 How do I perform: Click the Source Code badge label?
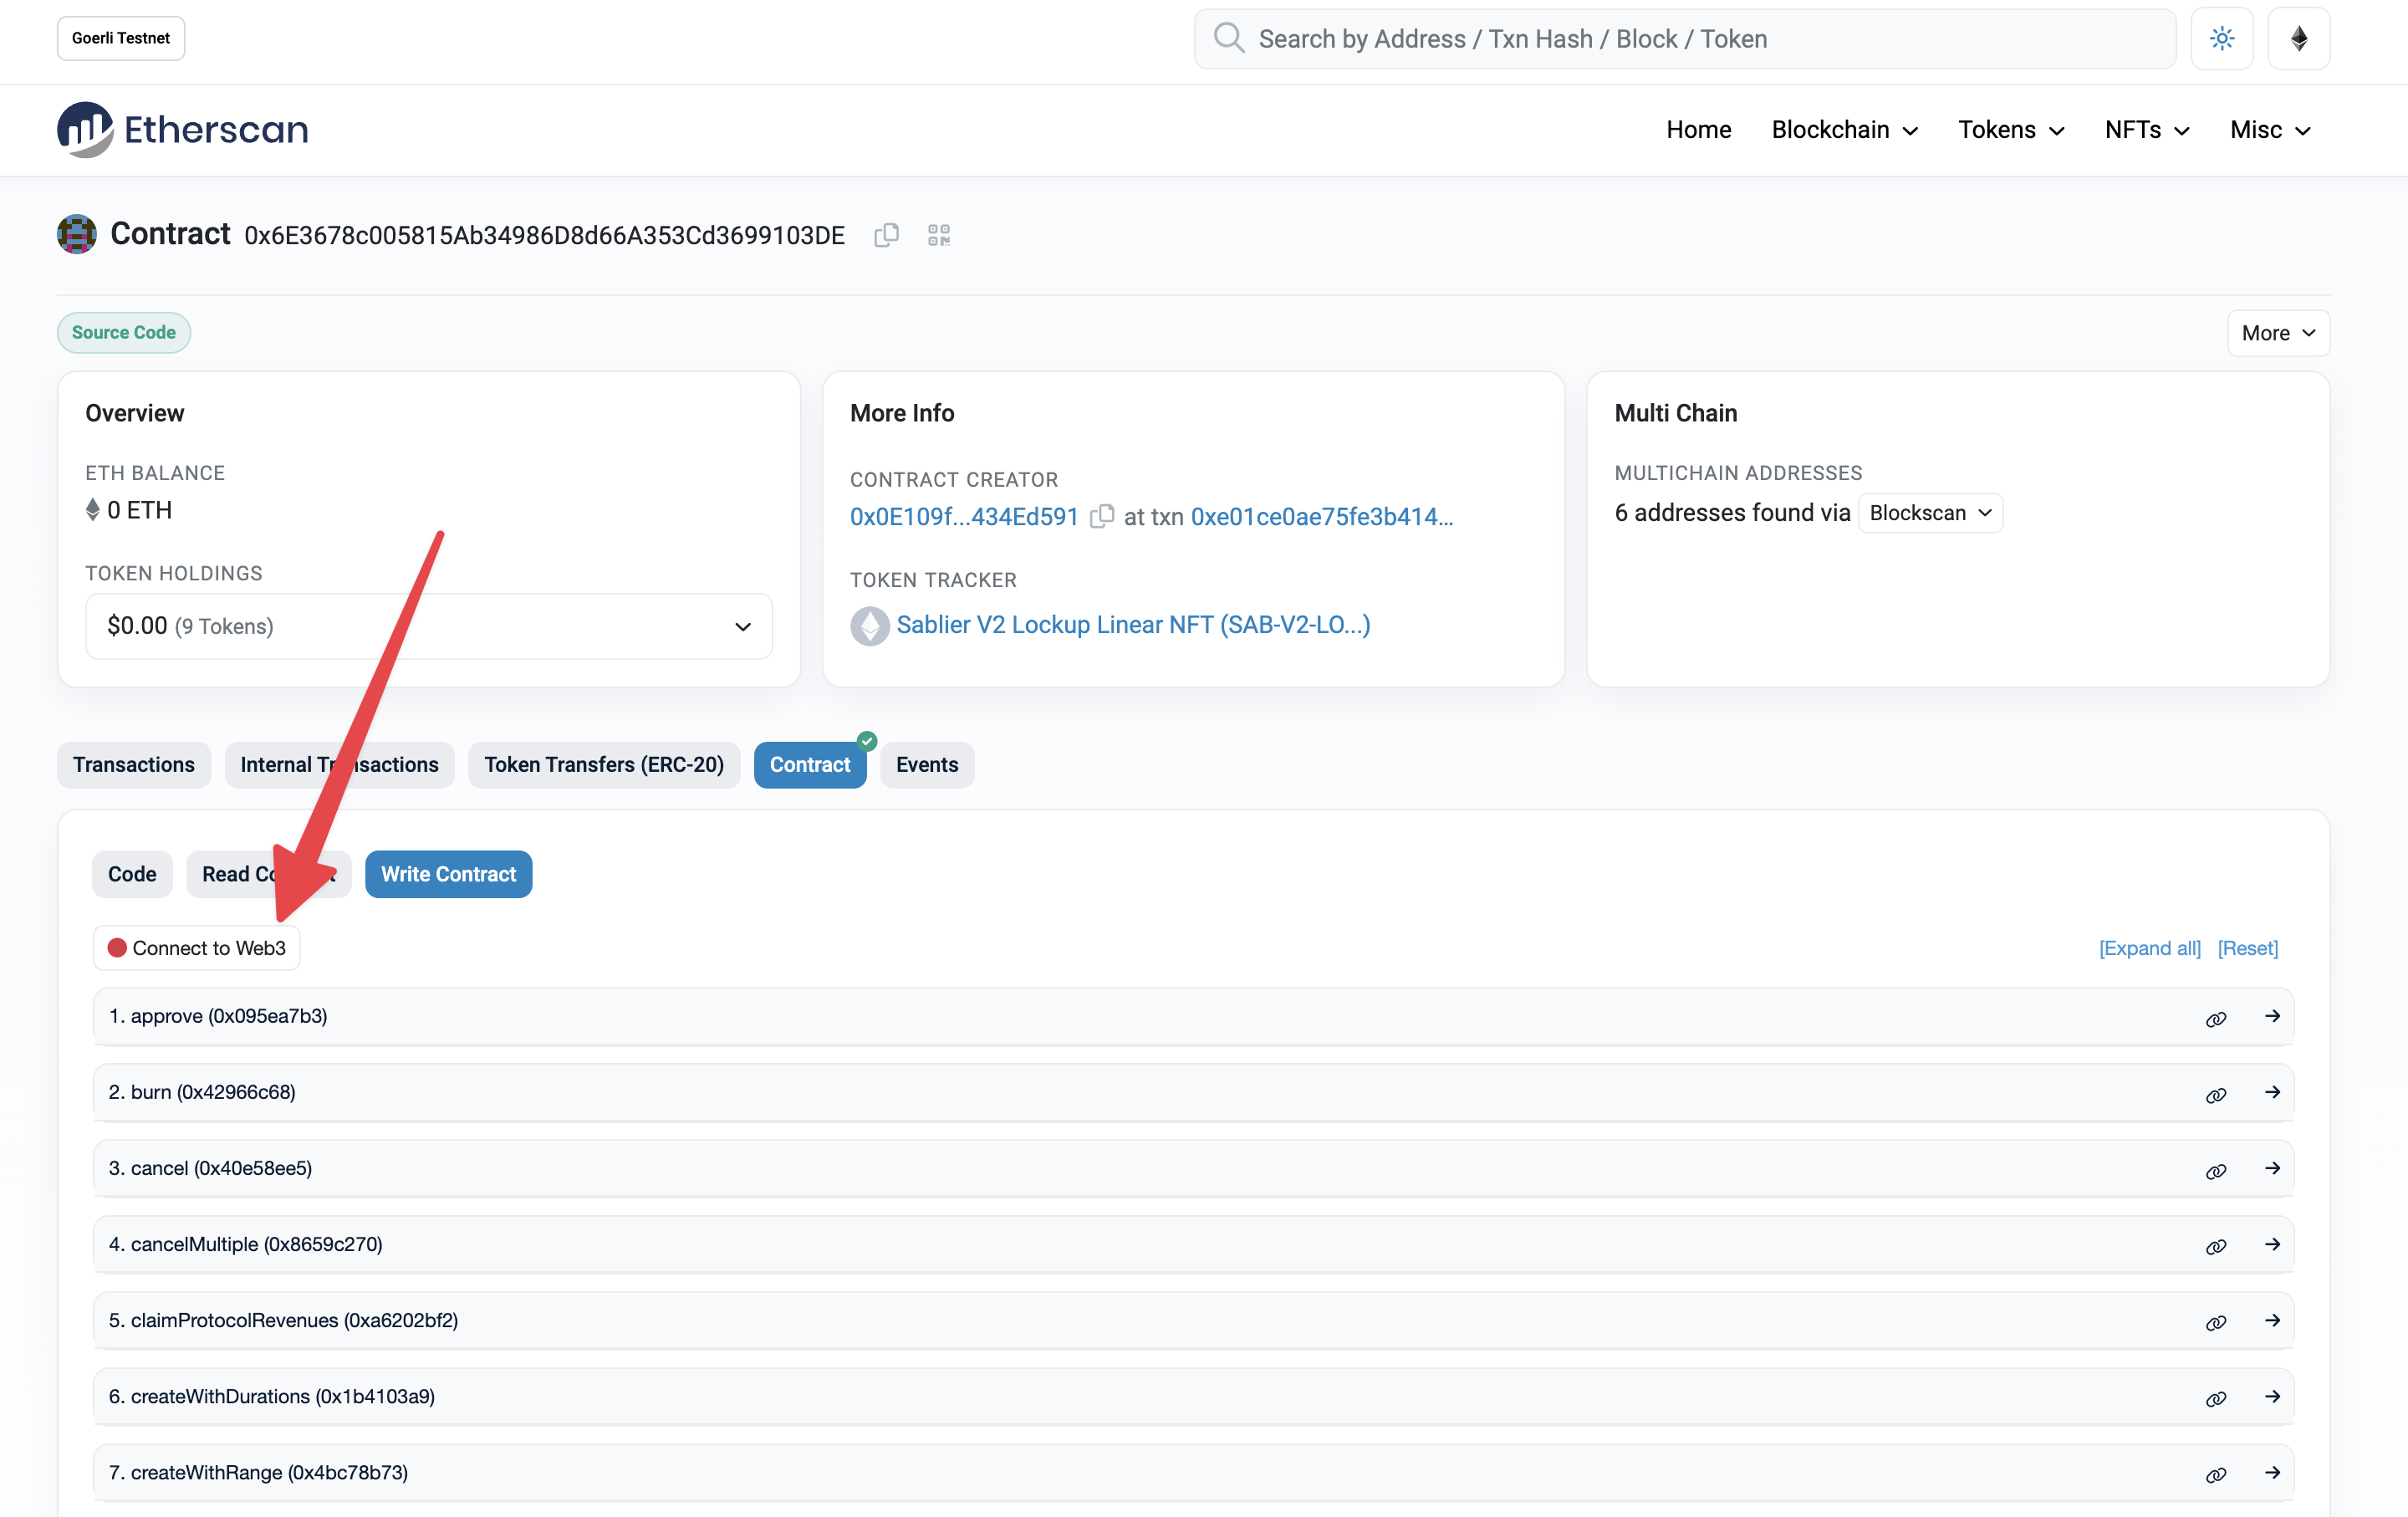click(122, 330)
